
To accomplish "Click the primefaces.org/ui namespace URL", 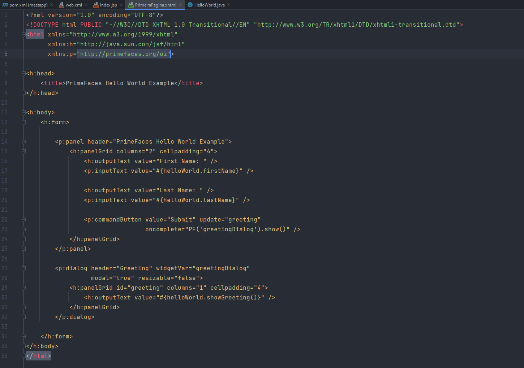I will (x=123, y=54).
